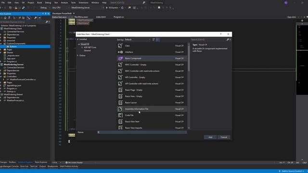This screenshot has width=308, height=173.
Task: Open the Build menu
Action: click(39, 3)
